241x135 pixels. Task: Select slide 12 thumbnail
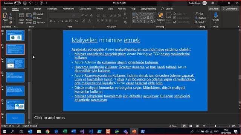pos(15,63)
